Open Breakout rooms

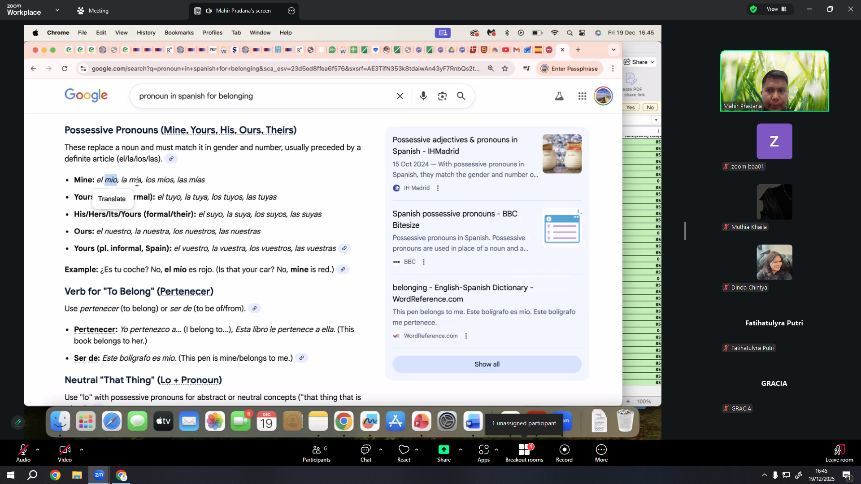click(524, 453)
